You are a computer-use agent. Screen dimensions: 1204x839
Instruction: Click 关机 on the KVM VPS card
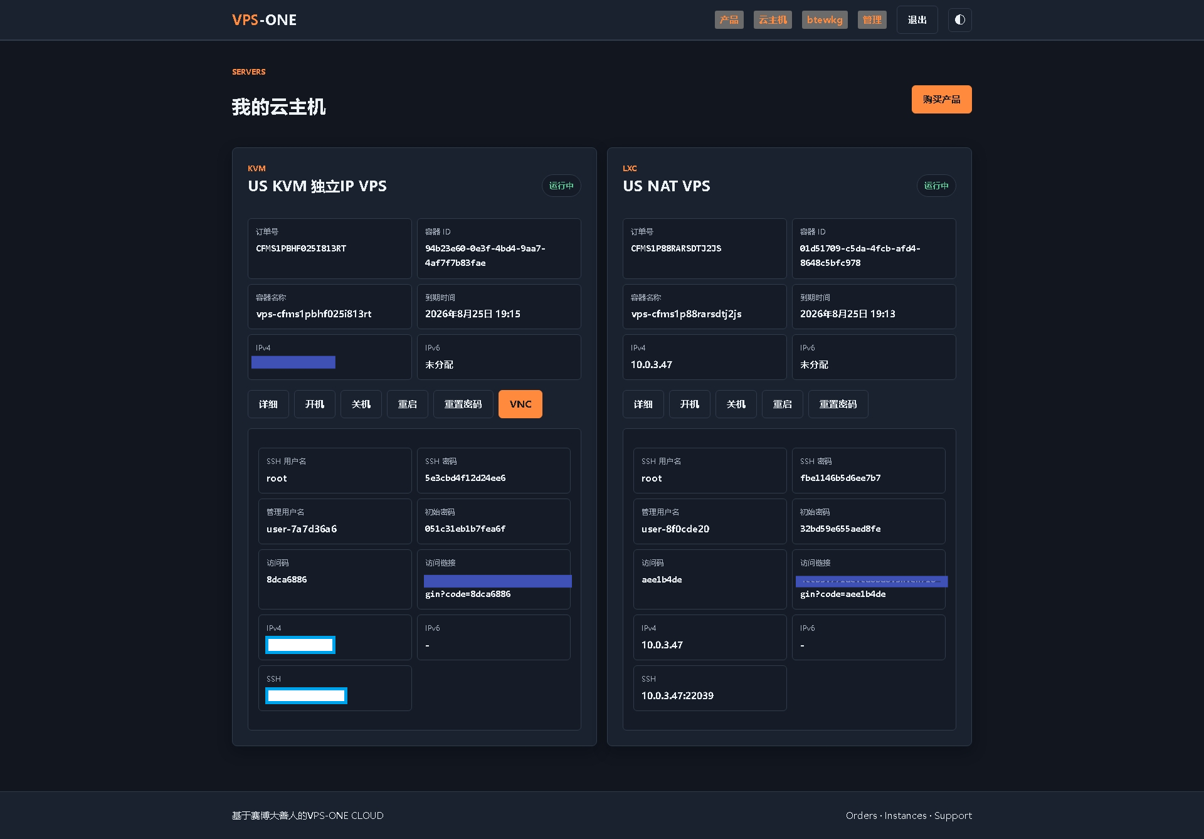coord(361,404)
